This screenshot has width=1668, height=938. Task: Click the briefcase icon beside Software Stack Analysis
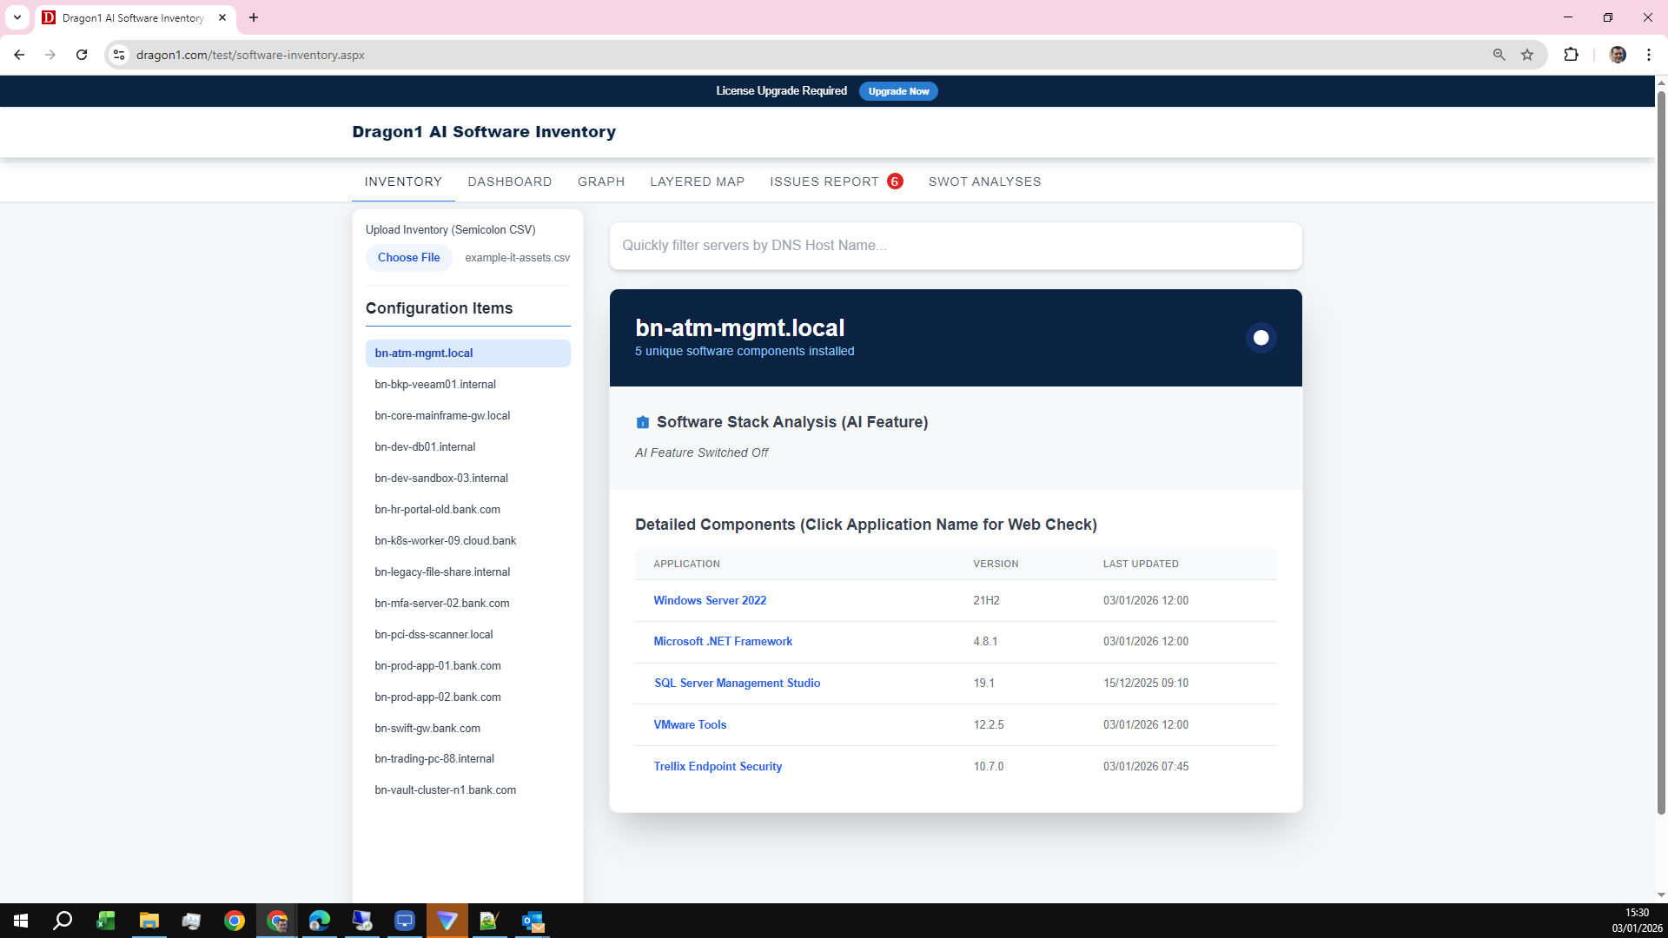point(643,422)
